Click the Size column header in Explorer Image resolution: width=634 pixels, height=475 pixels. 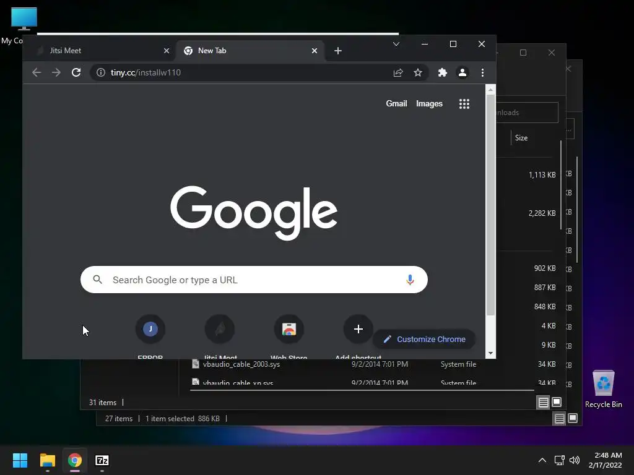(x=521, y=138)
